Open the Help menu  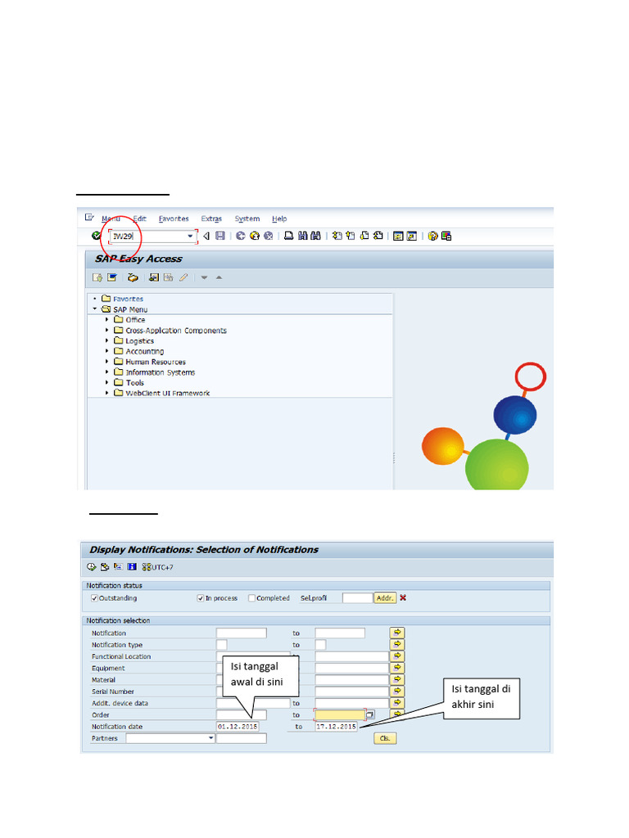point(279,219)
